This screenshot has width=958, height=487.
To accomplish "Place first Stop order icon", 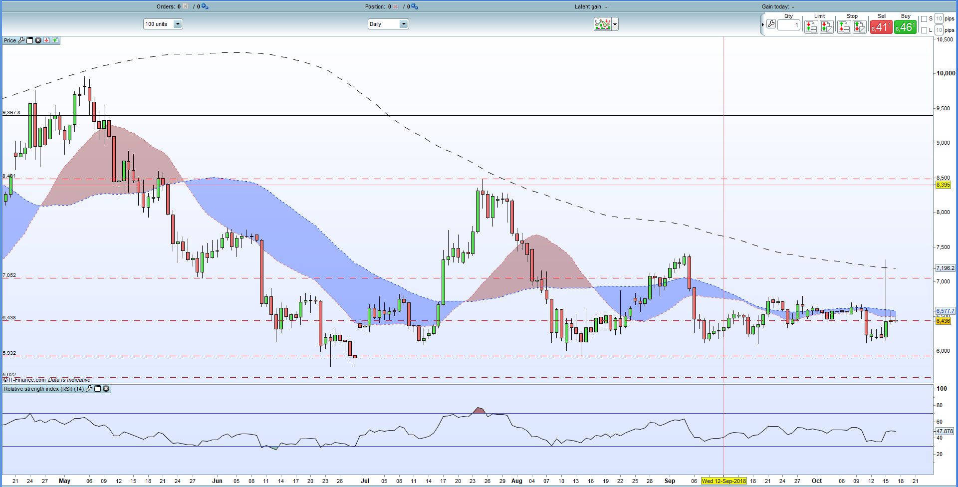I will [844, 27].
